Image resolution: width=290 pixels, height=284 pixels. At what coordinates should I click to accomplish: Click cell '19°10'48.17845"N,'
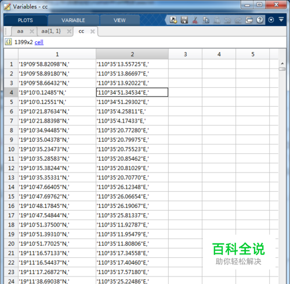pyautogui.click(x=57, y=206)
